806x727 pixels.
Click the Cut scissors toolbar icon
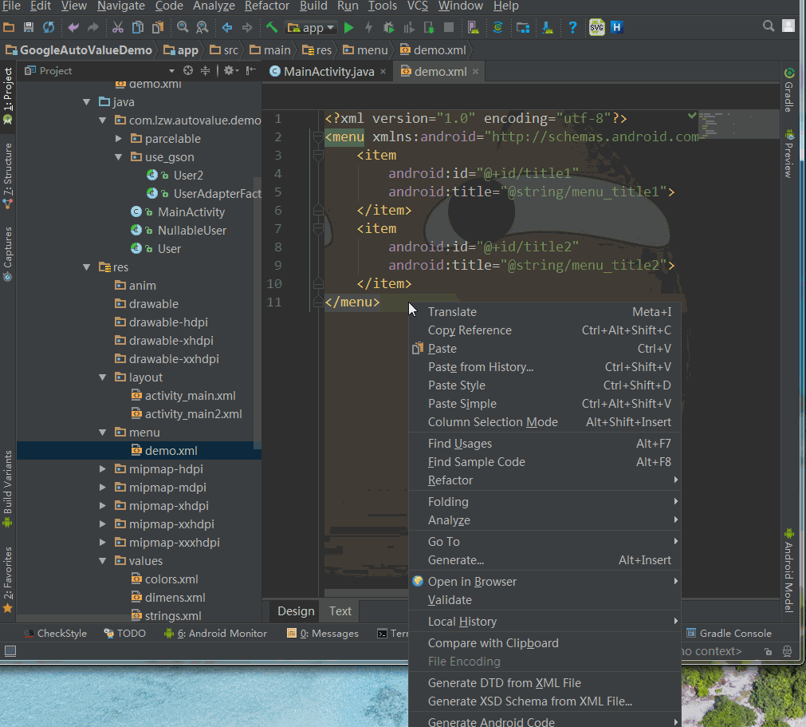point(117,27)
